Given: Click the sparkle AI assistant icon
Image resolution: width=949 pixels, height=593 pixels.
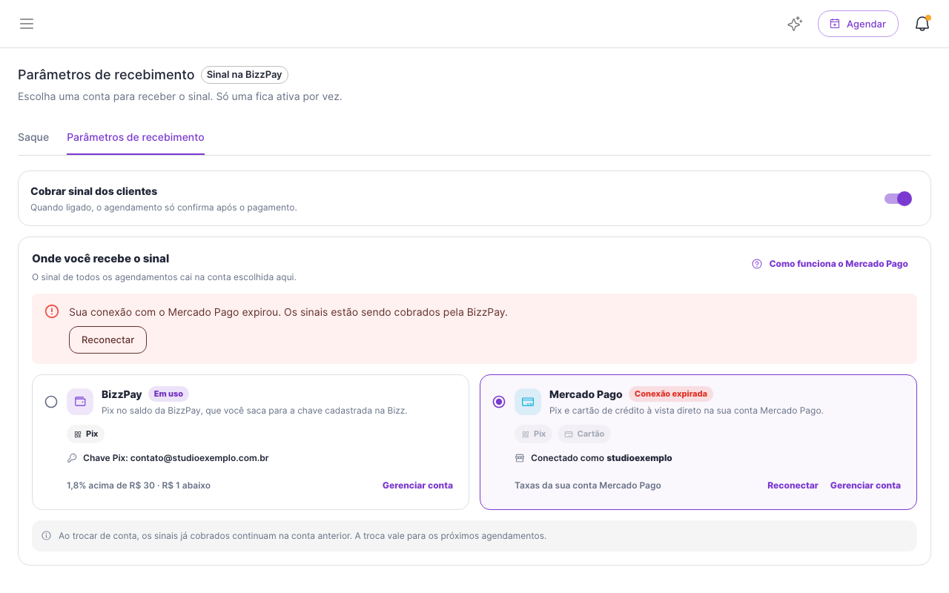Looking at the screenshot, I should (795, 24).
